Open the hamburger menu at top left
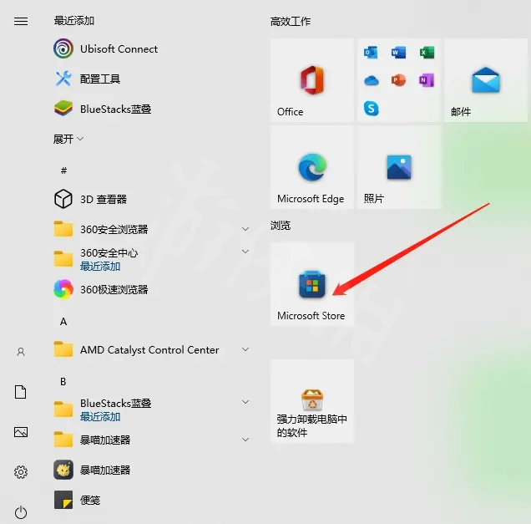The image size is (531, 524). coord(21,22)
